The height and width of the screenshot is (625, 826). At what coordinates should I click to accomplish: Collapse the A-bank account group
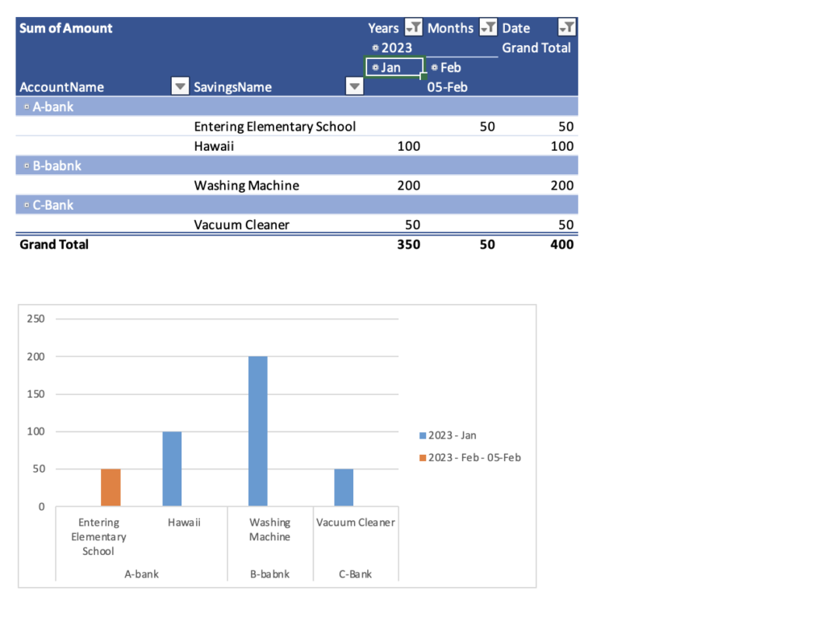[25, 106]
